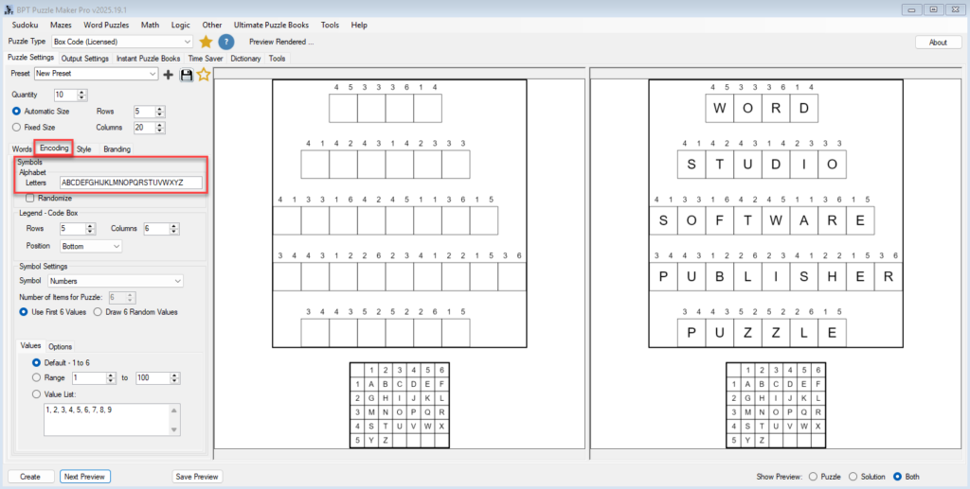The height and width of the screenshot is (489, 970).
Task: Open the Math menu
Action: coord(150,25)
